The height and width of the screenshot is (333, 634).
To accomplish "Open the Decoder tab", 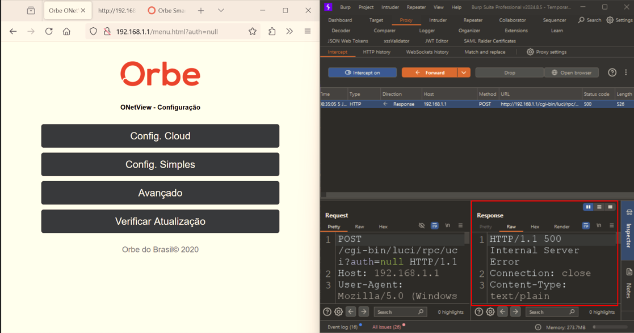I will coord(341,31).
